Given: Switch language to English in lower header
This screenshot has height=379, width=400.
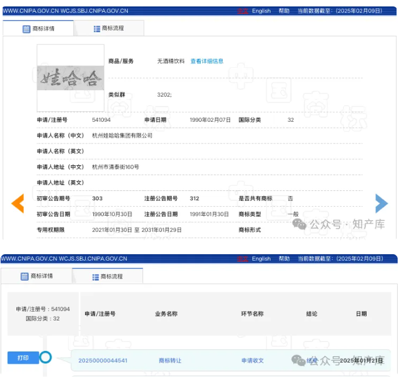Looking at the screenshot, I should [261, 258].
